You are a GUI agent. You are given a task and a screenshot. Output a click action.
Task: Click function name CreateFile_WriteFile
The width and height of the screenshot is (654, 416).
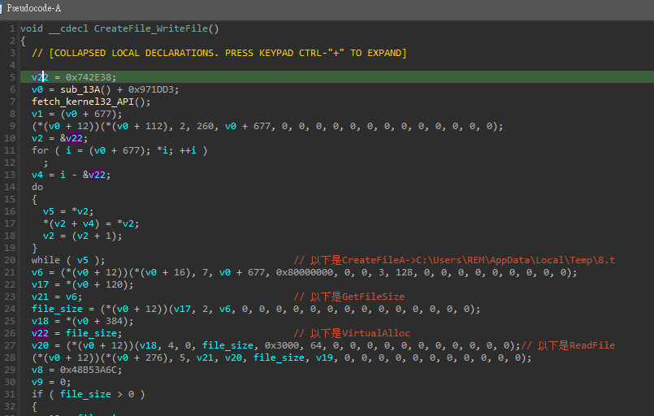coord(150,28)
